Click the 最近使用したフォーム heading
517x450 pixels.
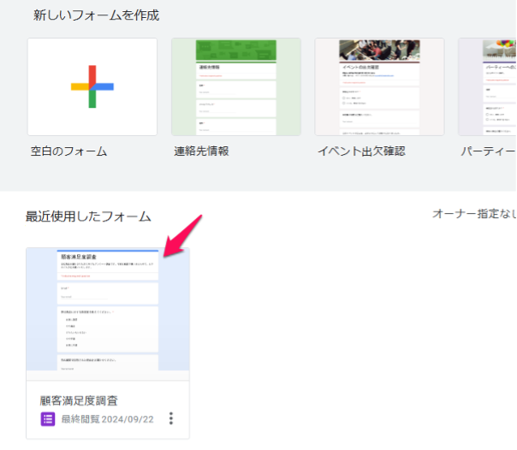pyautogui.click(x=88, y=216)
